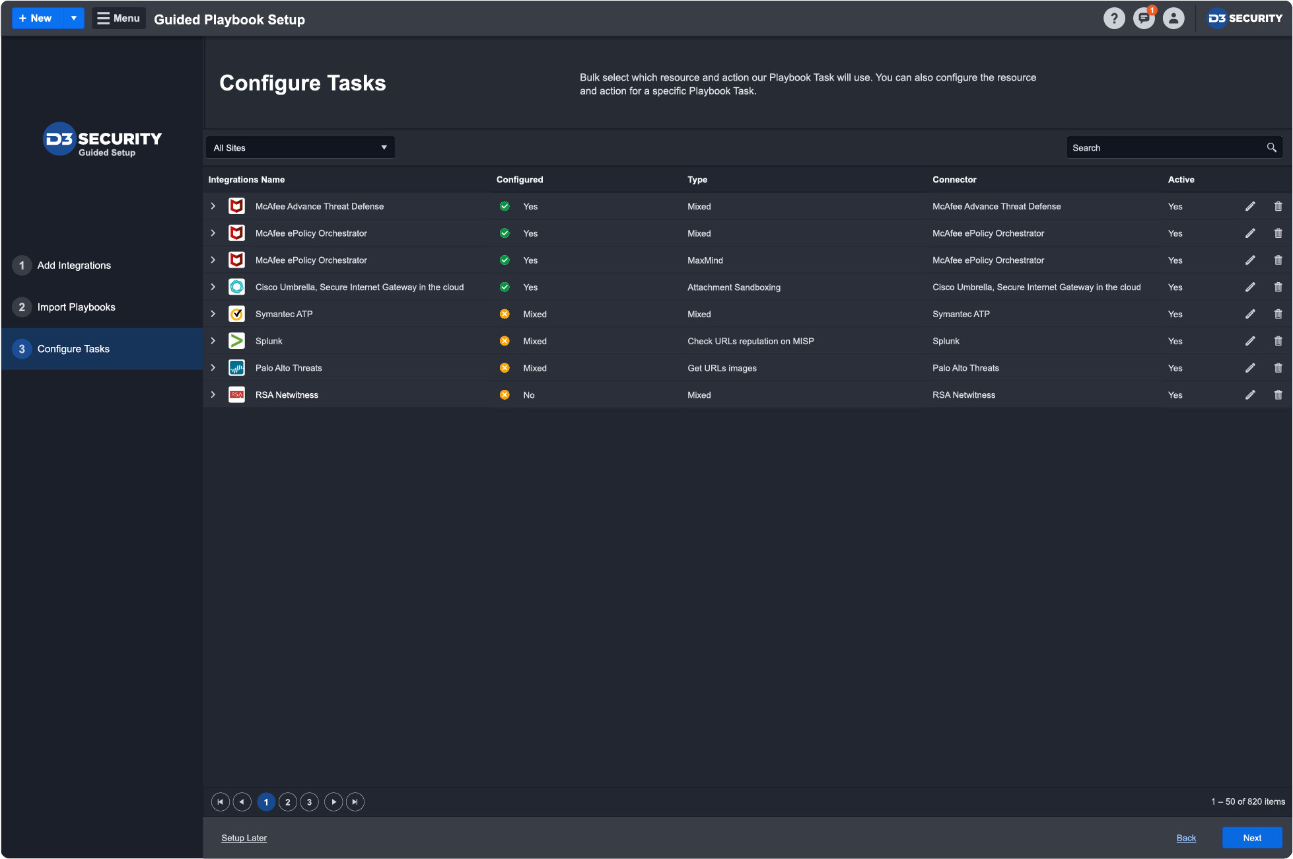
Task: Open the chat notifications icon
Action: click(1144, 19)
